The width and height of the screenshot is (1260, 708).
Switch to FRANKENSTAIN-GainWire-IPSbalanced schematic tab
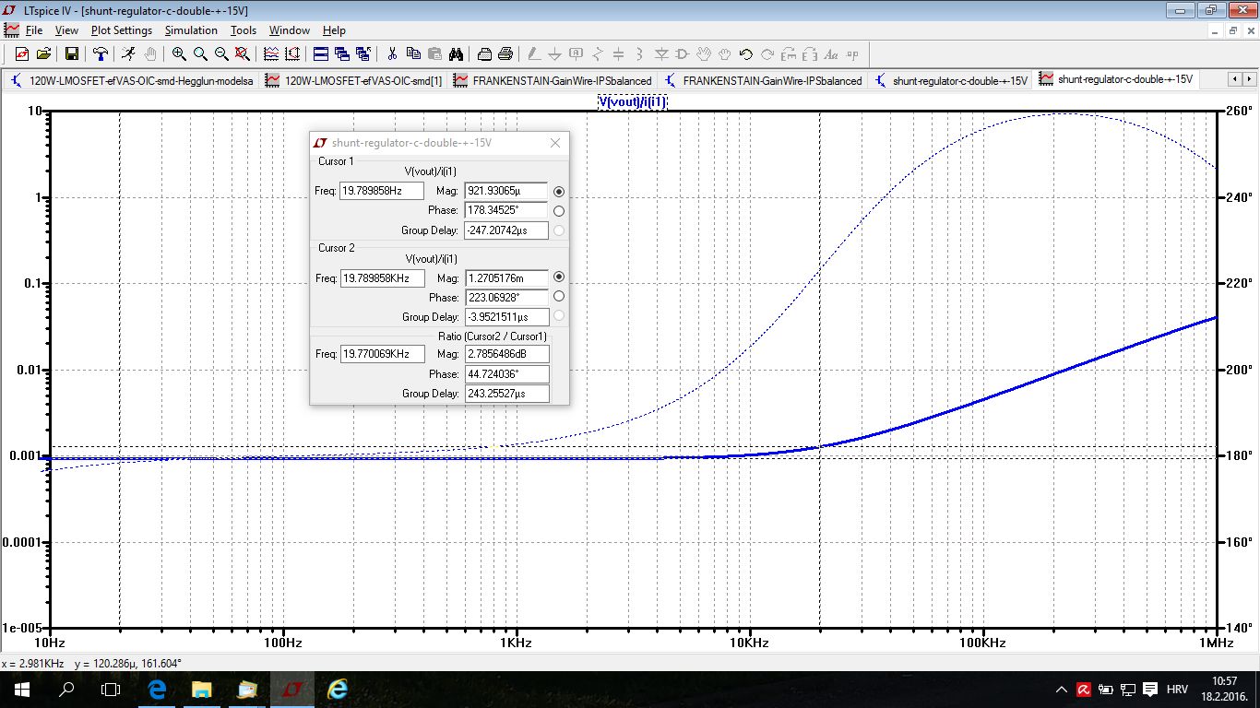[x=762, y=80]
